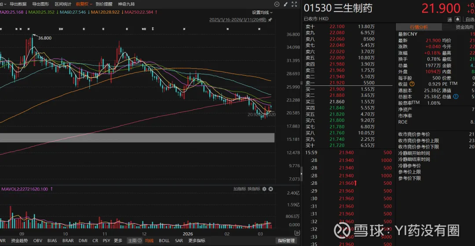Toggle the BOLL overlay on main chart
Screen dimensions: 475x246
164,241
